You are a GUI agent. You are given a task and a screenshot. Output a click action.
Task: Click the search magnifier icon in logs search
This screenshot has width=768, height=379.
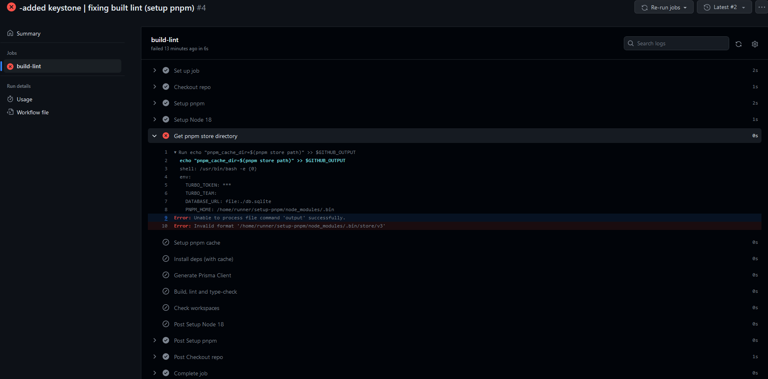631,43
